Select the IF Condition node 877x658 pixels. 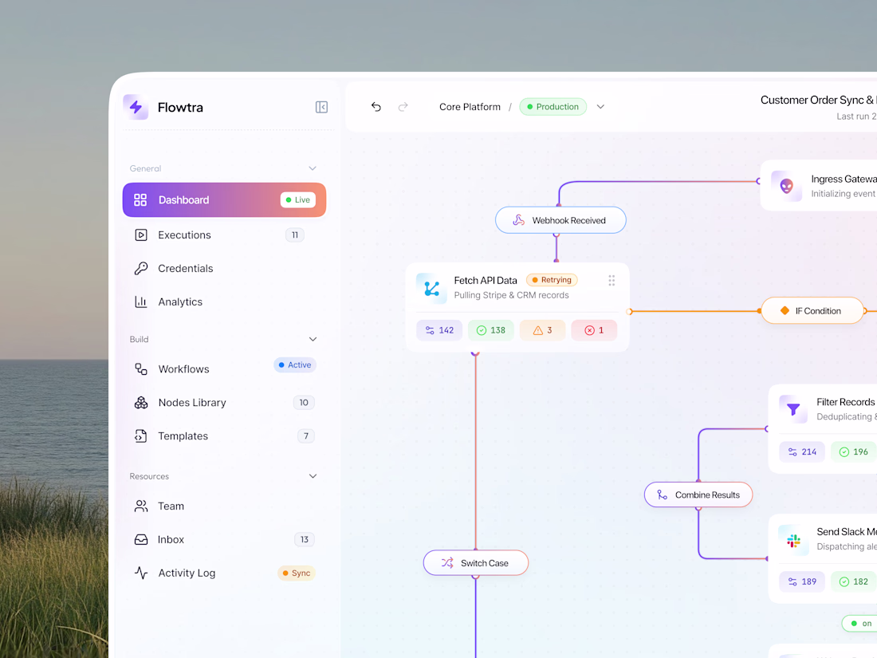(x=812, y=310)
